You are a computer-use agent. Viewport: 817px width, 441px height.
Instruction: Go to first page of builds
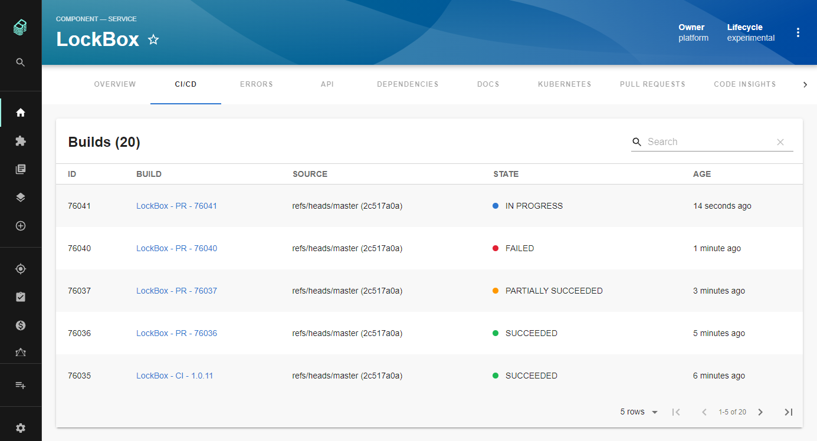click(677, 412)
